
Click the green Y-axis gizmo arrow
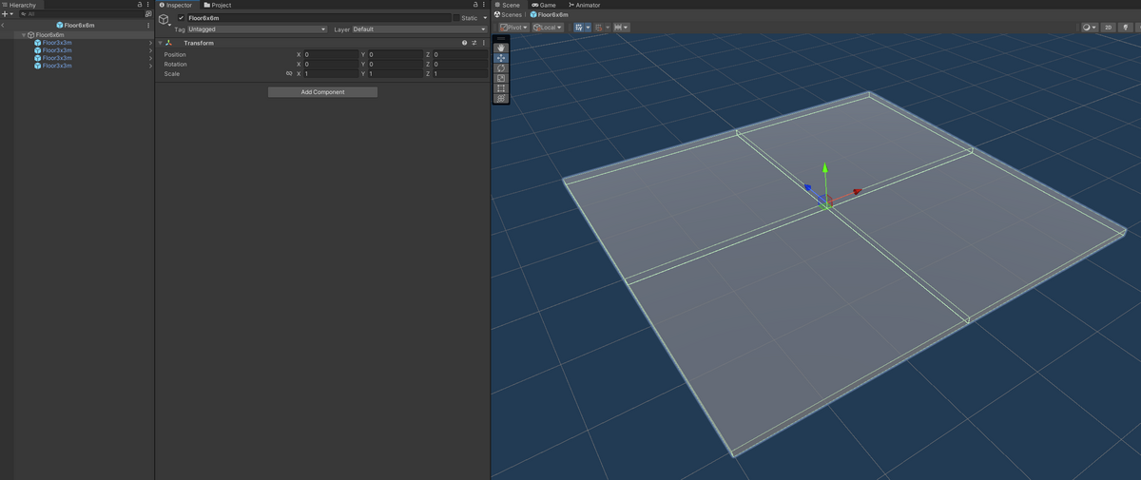click(825, 168)
